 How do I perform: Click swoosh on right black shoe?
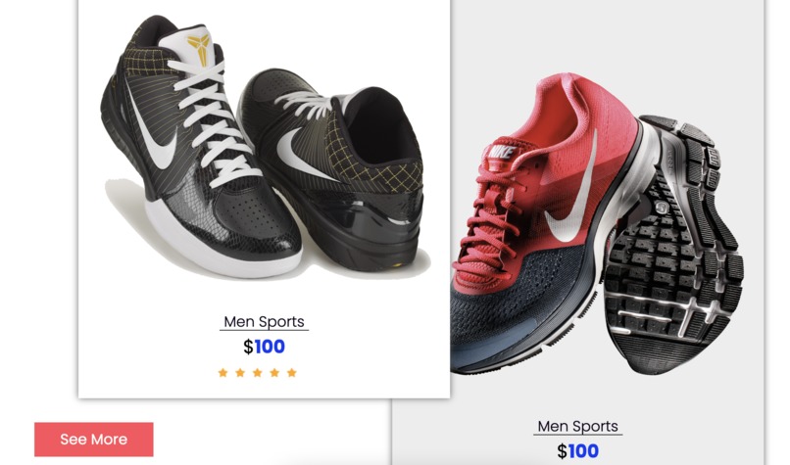point(301,155)
